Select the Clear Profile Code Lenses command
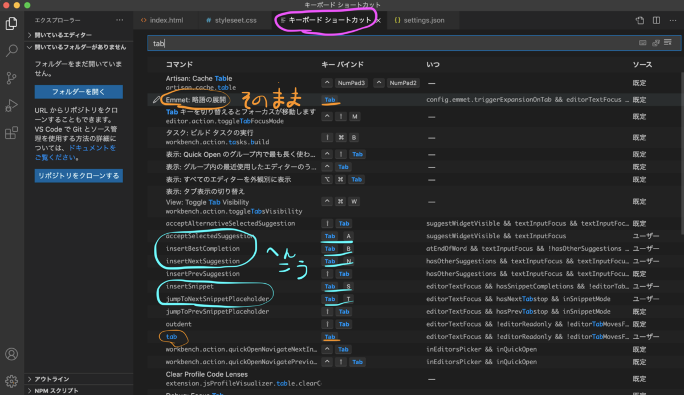Screen dimensions: 684x395 coord(207,374)
